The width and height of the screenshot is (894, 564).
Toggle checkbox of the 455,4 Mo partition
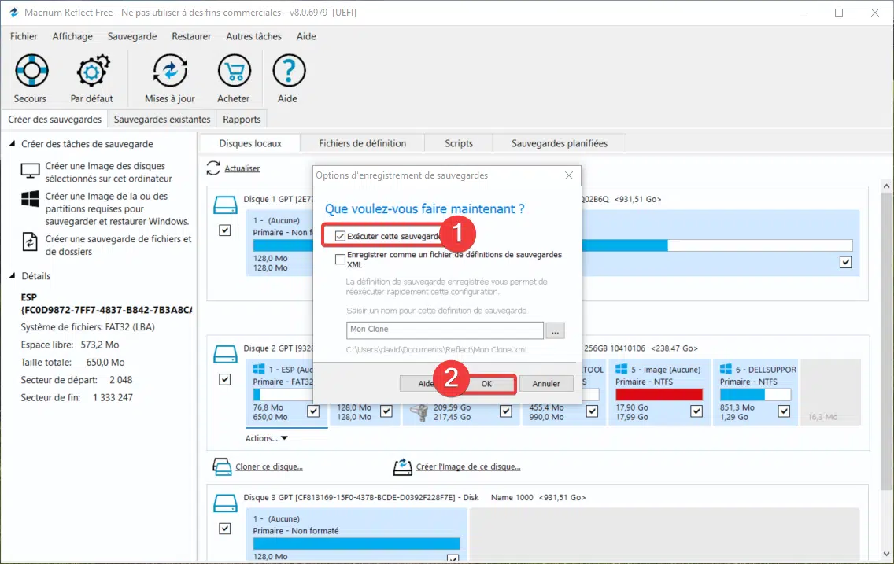click(592, 411)
